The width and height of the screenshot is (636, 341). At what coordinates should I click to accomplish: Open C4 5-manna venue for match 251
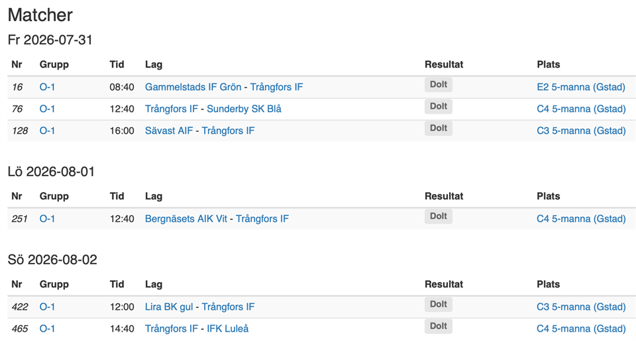tap(581, 219)
